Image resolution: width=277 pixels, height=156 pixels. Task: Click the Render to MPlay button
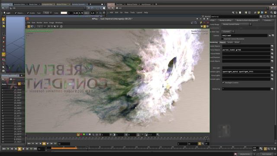225,20
